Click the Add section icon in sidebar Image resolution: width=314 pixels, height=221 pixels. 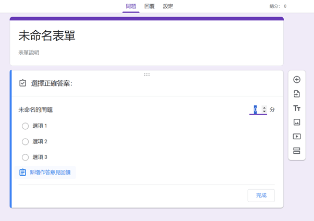point(297,151)
